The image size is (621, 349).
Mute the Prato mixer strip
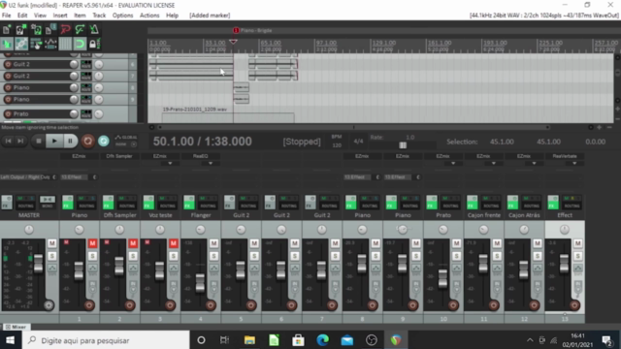tap(456, 243)
